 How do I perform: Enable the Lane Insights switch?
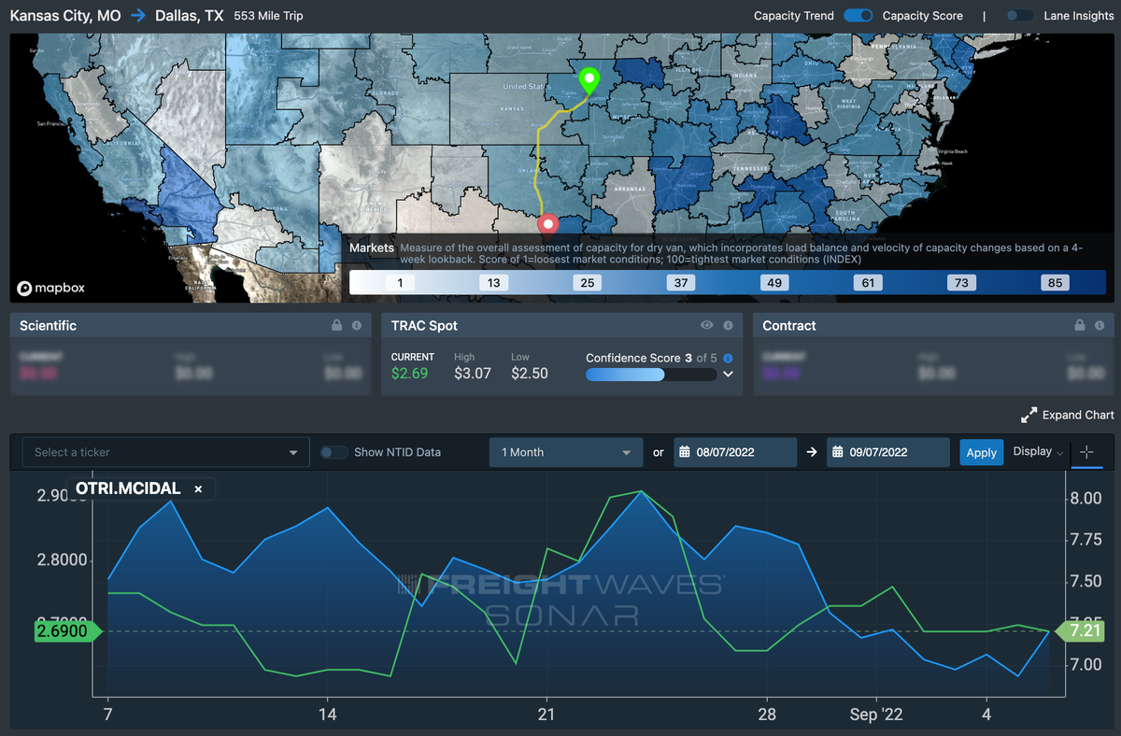tap(1019, 16)
